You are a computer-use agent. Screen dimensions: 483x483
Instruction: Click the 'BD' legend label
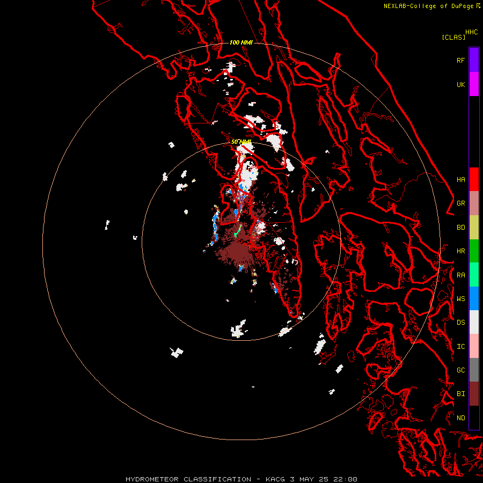[x=460, y=228]
